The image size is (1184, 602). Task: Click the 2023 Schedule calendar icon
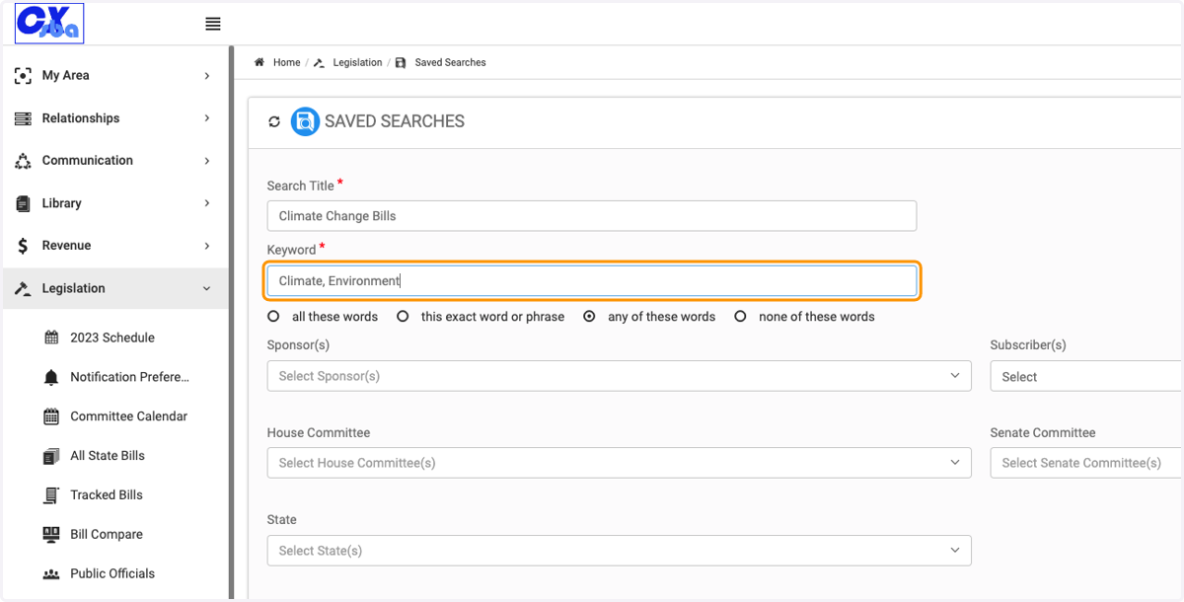tap(51, 338)
